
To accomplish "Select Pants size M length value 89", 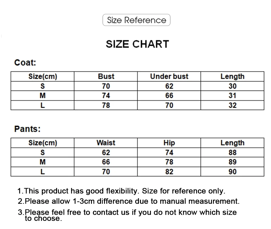I will tap(232, 162).
